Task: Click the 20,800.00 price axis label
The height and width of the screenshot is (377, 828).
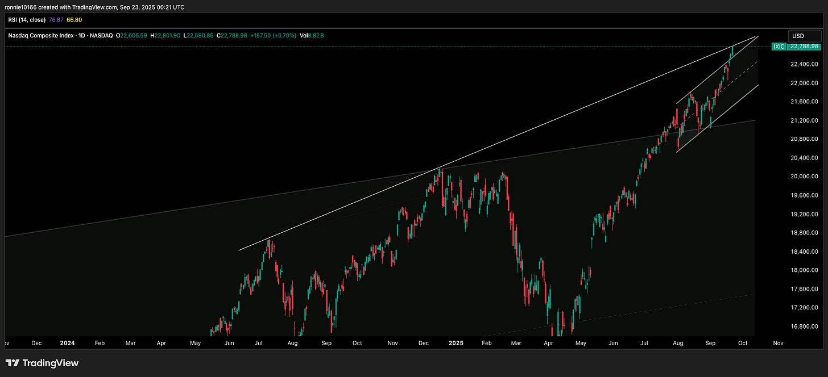Action: click(x=804, y=139)
